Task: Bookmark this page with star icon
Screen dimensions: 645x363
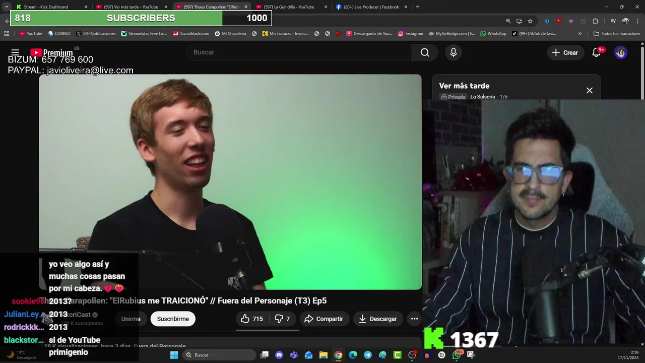Action: coord(530,21)
